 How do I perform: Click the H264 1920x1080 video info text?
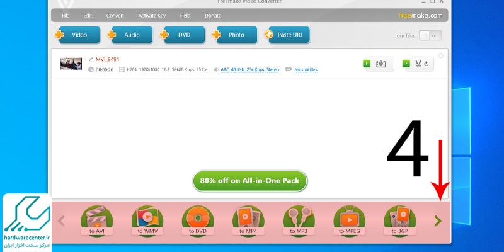pos(167,69)
